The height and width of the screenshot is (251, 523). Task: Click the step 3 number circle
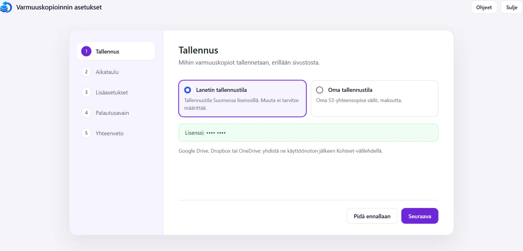tap(86, 92)
